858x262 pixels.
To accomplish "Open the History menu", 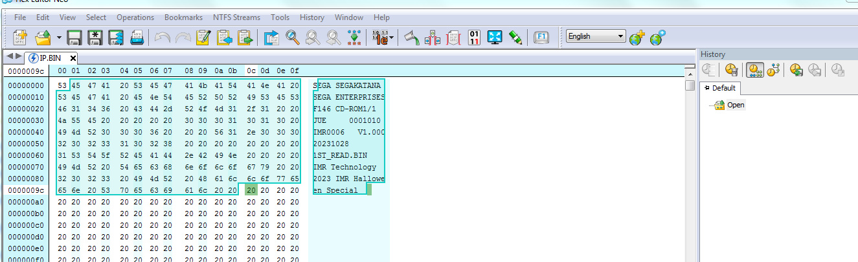I will coord(312,17).
